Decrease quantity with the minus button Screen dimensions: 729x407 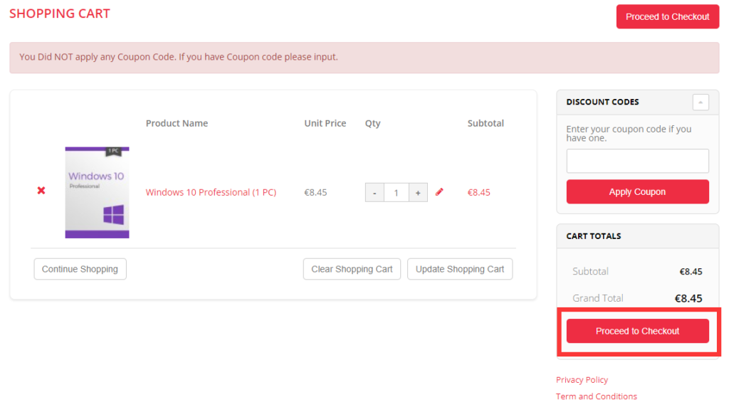tap(374, 193)
